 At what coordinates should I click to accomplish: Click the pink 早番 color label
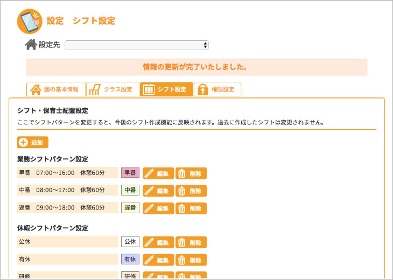130,173
